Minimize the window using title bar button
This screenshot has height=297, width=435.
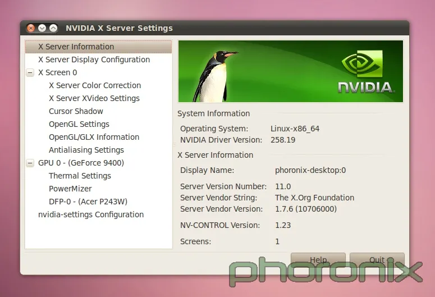(42, 28)
